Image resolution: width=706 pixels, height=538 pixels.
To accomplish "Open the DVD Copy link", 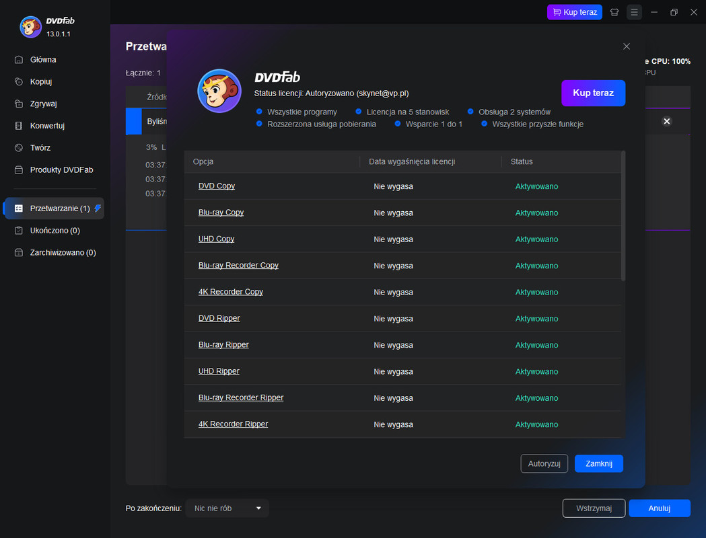I will 217,186.
